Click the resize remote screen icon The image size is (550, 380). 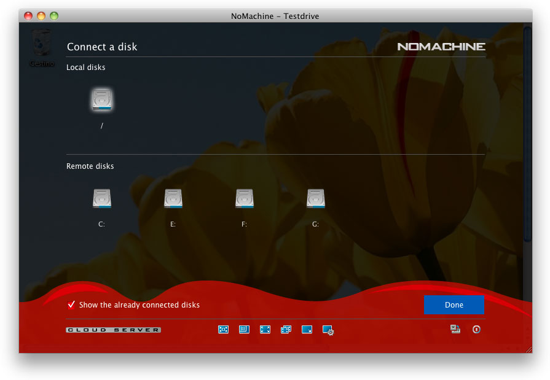[307, 330]
